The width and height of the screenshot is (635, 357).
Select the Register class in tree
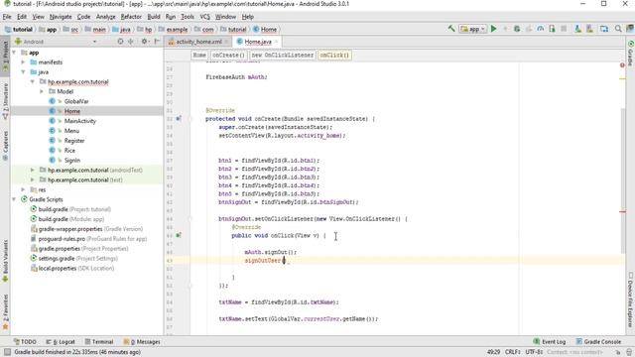click(74, 141)
